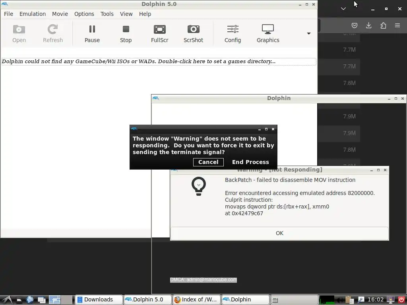
Task: Switch to Index of /W... browser taskbar entry
Action: tap(196, 299)
